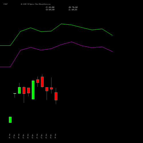Click the closing price value C: 55.30
Screen dimensions: 143x143
(x=50, y=7)
